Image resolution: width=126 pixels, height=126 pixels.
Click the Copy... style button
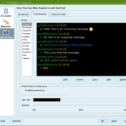pos(96,80)
